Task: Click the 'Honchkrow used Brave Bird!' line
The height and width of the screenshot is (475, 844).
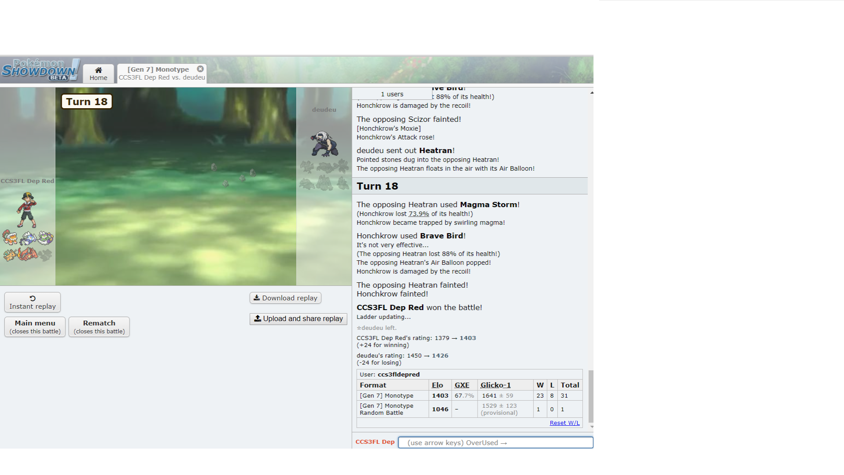Action: point(411,236)
